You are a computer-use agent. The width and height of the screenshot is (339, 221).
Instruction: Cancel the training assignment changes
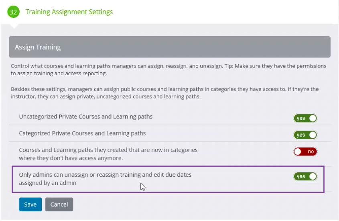pyautogui.click(x=59, y=205)
